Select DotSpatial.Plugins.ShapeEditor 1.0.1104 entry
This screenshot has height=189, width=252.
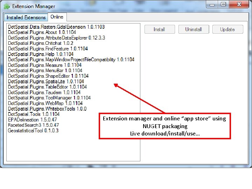(48, 76)
